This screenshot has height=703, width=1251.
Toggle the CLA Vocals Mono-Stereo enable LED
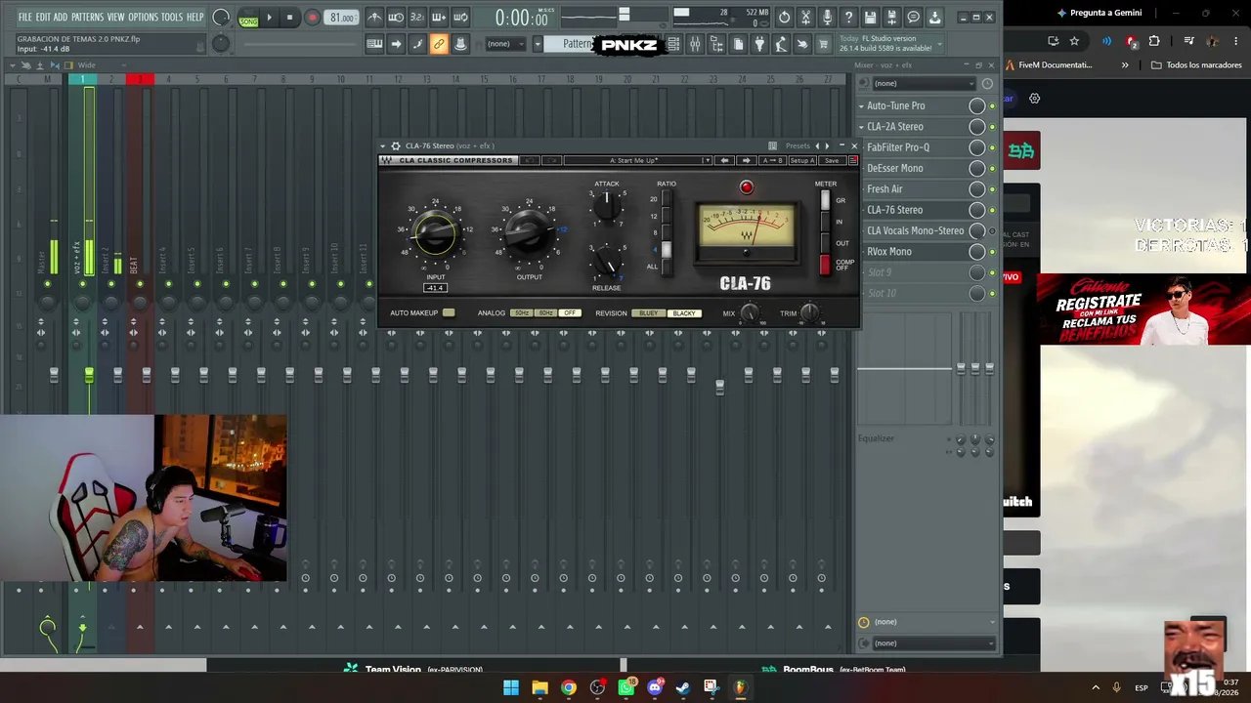[992, 231]
